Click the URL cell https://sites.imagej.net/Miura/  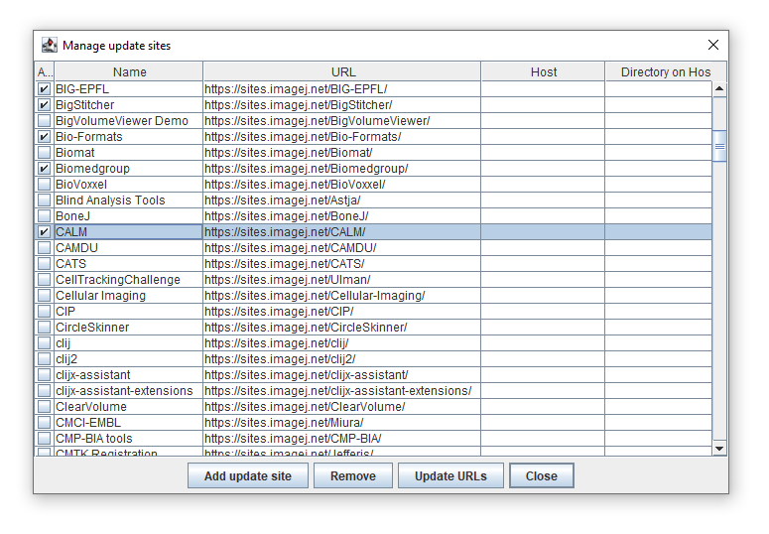[x=341, y=422]
